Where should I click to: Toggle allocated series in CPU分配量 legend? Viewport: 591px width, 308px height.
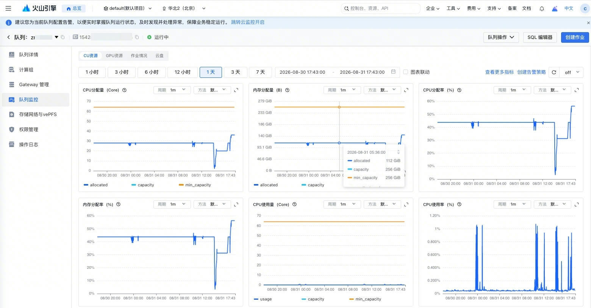pos(96,185)
